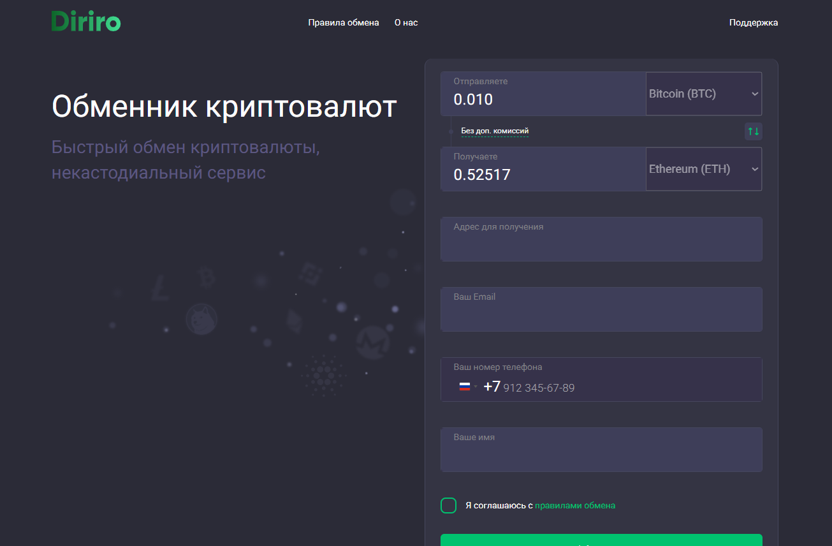
Task: Focus the Ваше имя field
Action: [601, 455]
